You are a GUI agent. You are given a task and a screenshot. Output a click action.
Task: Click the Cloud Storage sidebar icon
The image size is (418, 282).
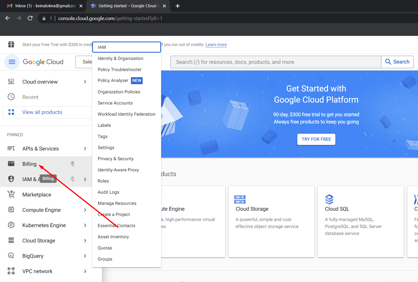click(11, 240)
